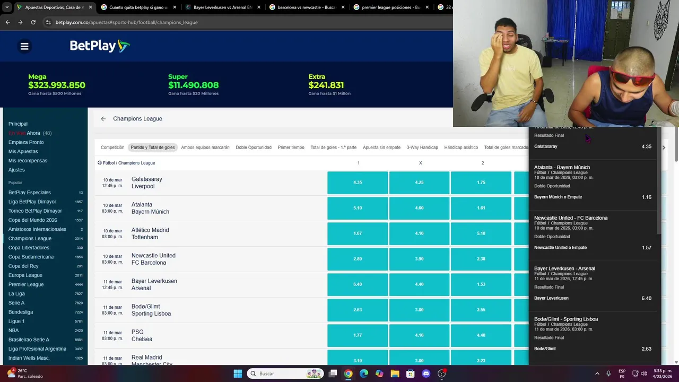Viewport: 679px width, 382px height.
Task: Open NBA category in sidebar
Action: click(46, 330)
